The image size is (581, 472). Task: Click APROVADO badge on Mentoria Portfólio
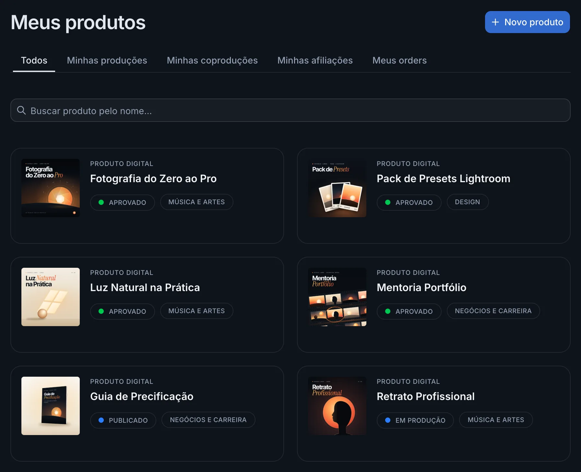click(x=409, y=311)
